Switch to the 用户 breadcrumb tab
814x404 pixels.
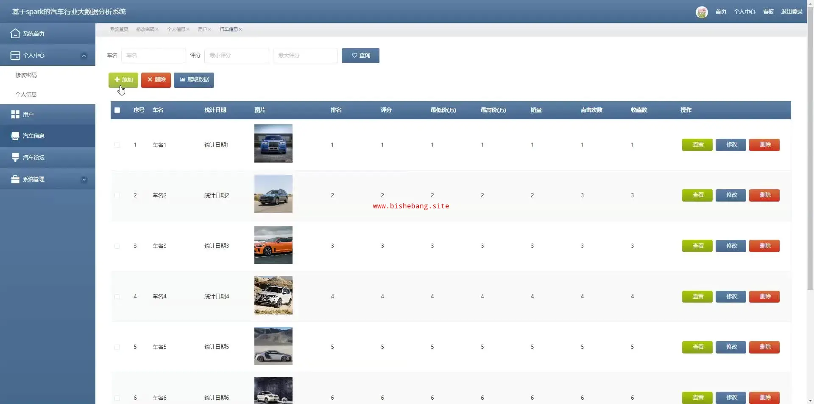click(x=202, y=29)
